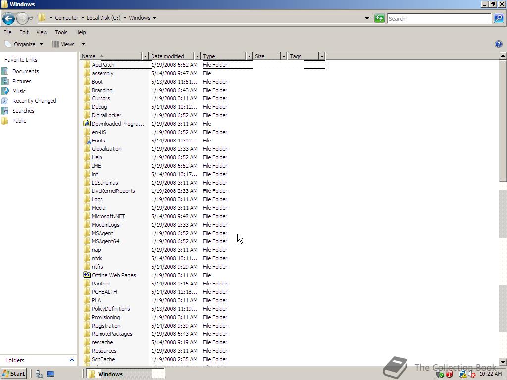Click the scrollbar down arrow
The height and width of the screenshot is (380, 507).
[x=503, y=362]
